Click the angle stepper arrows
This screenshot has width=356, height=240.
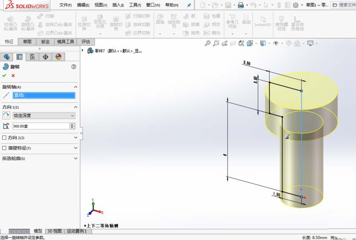(x=72, y=126)
